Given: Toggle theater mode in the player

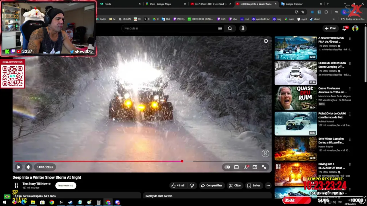Looking at the screenshot, I should point(255,167).
